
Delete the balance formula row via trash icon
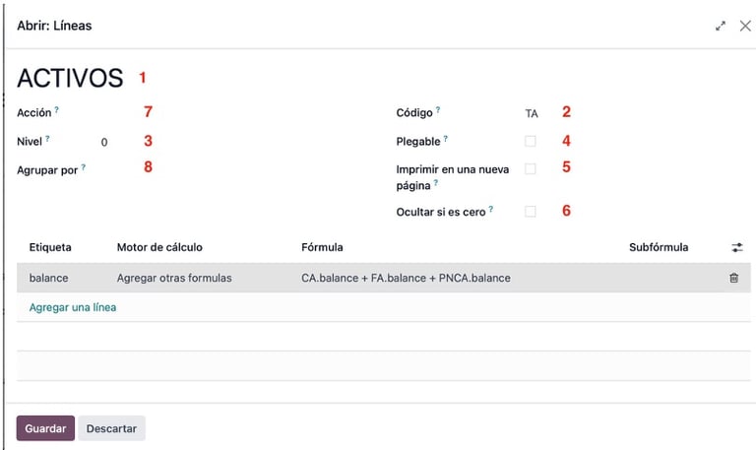click(x=733, y=278)
